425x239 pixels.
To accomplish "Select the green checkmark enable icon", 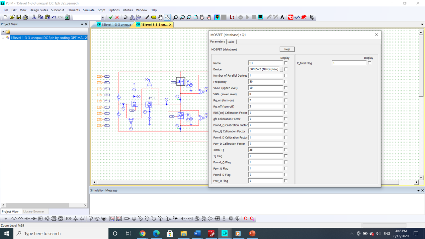I will [111, 17].
